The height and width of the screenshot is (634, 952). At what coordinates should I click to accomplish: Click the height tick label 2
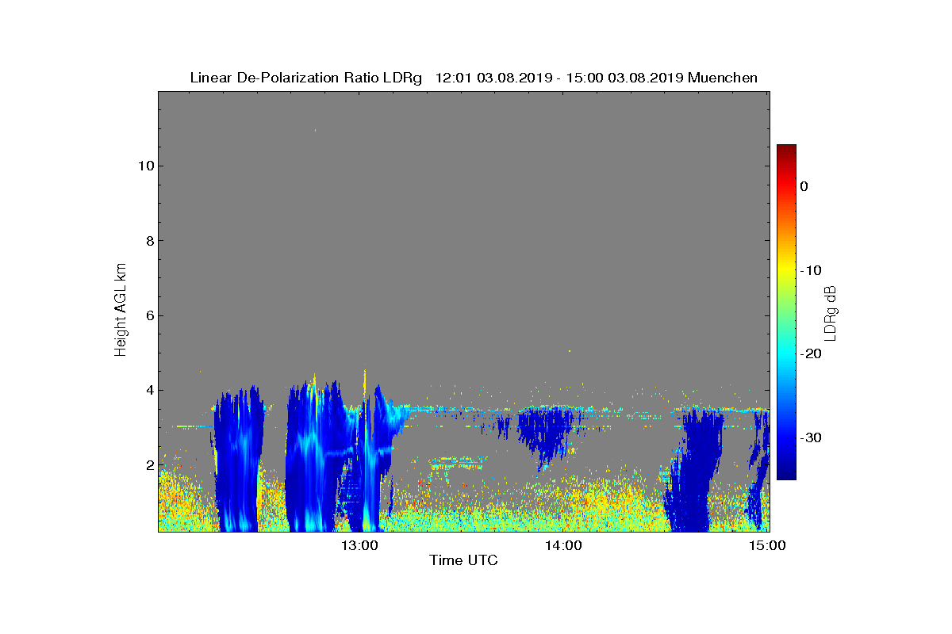148,464
